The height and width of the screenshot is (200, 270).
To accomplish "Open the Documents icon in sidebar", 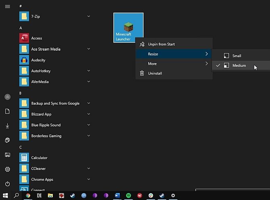I will [7, 111].
